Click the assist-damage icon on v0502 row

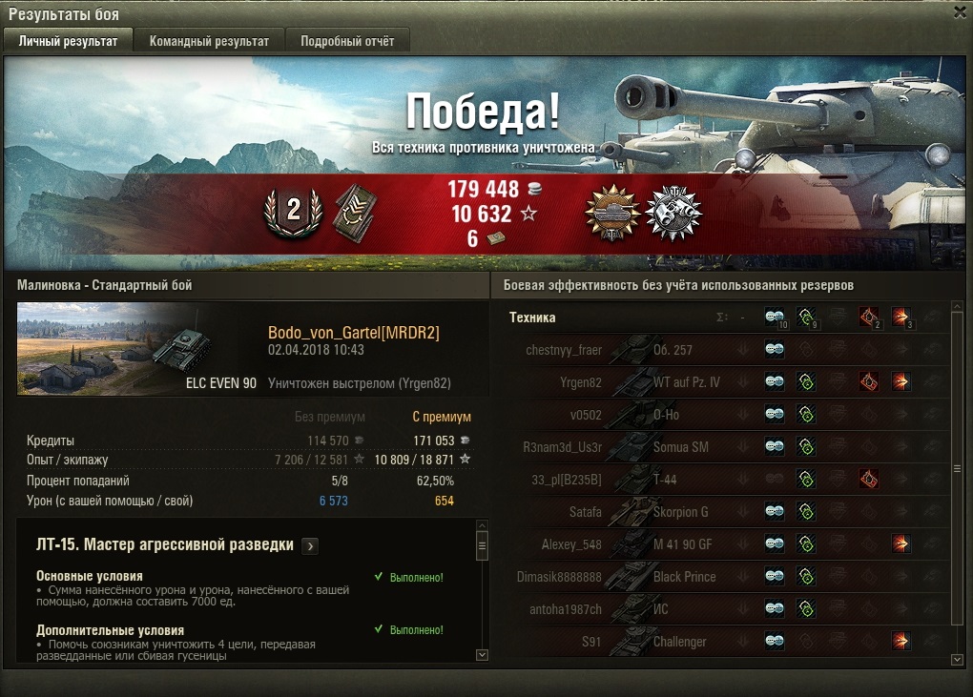pyautogui.click(x=805, y=414)
